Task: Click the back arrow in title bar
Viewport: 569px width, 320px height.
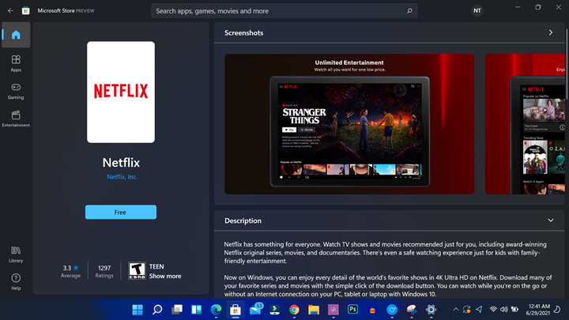Action: click(10, 11)
